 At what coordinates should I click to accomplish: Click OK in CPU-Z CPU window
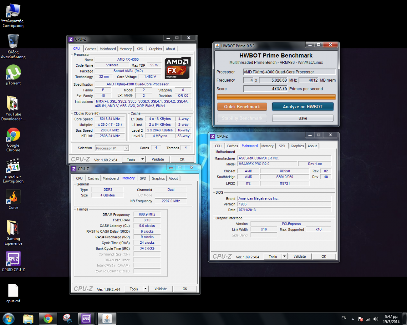tap(182, 159)
